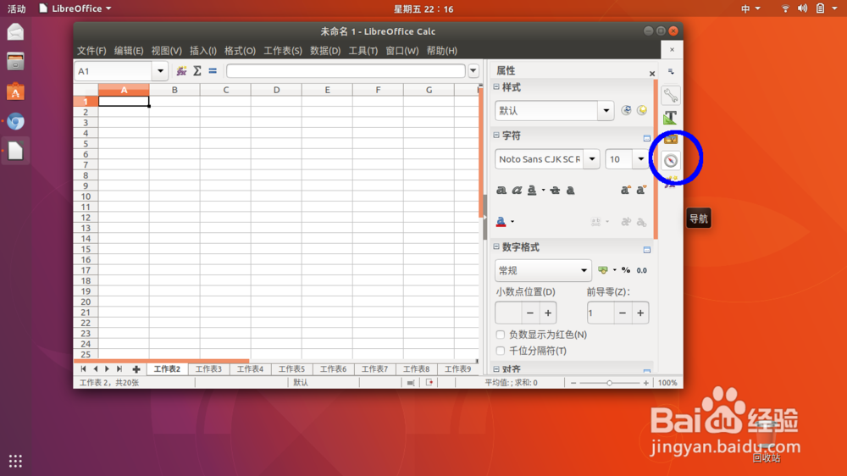Click New Style star icon
Screen dimensions: 847x476
[642, 110]
